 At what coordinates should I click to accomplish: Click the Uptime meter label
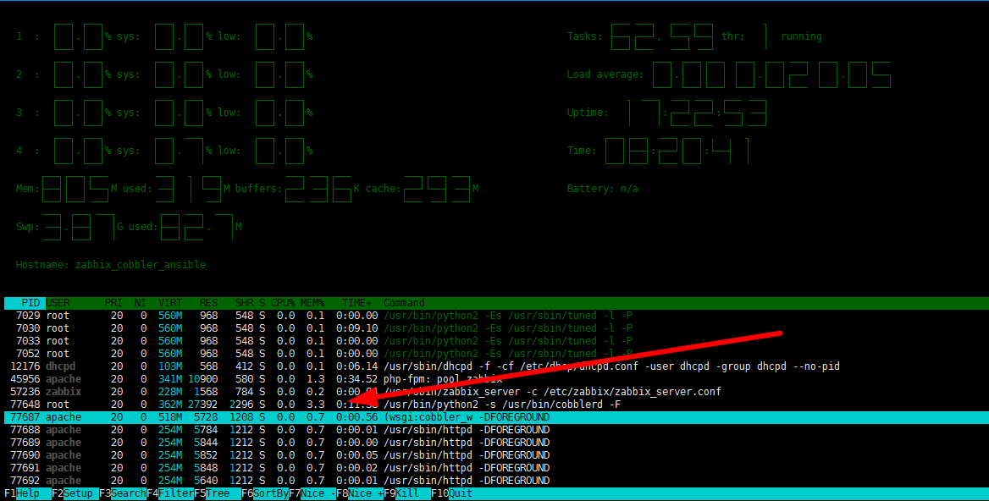point(588,113)
